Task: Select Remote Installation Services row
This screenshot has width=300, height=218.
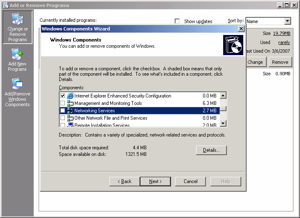Action: tap(140, 125)
